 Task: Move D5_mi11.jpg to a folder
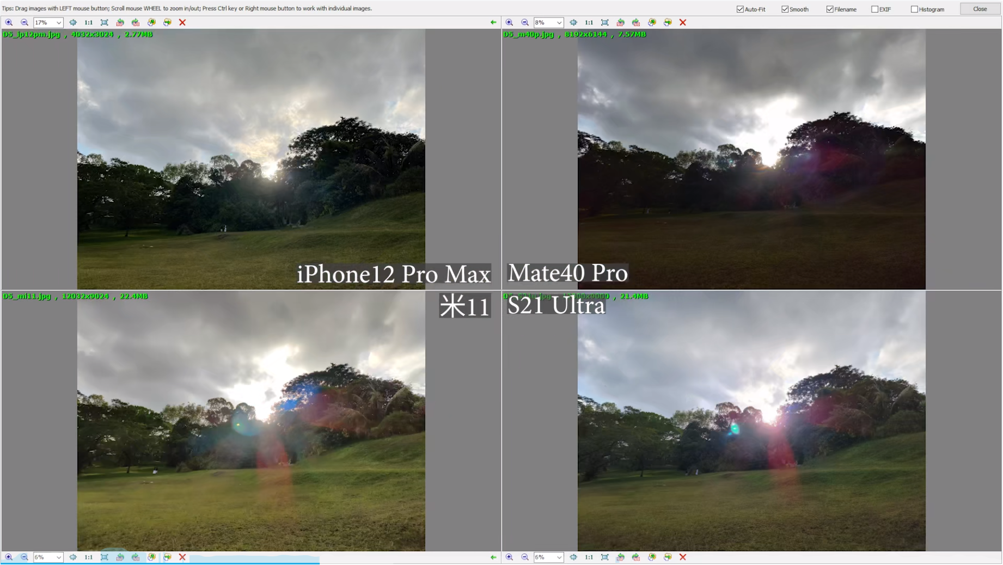point(167,557)
